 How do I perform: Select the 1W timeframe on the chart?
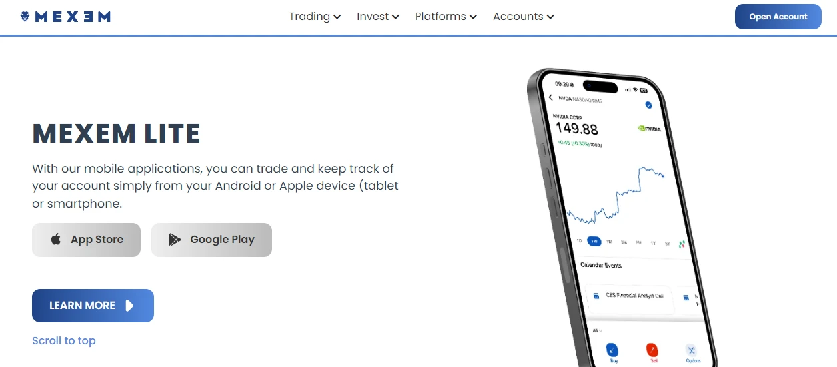coord(594,241)
